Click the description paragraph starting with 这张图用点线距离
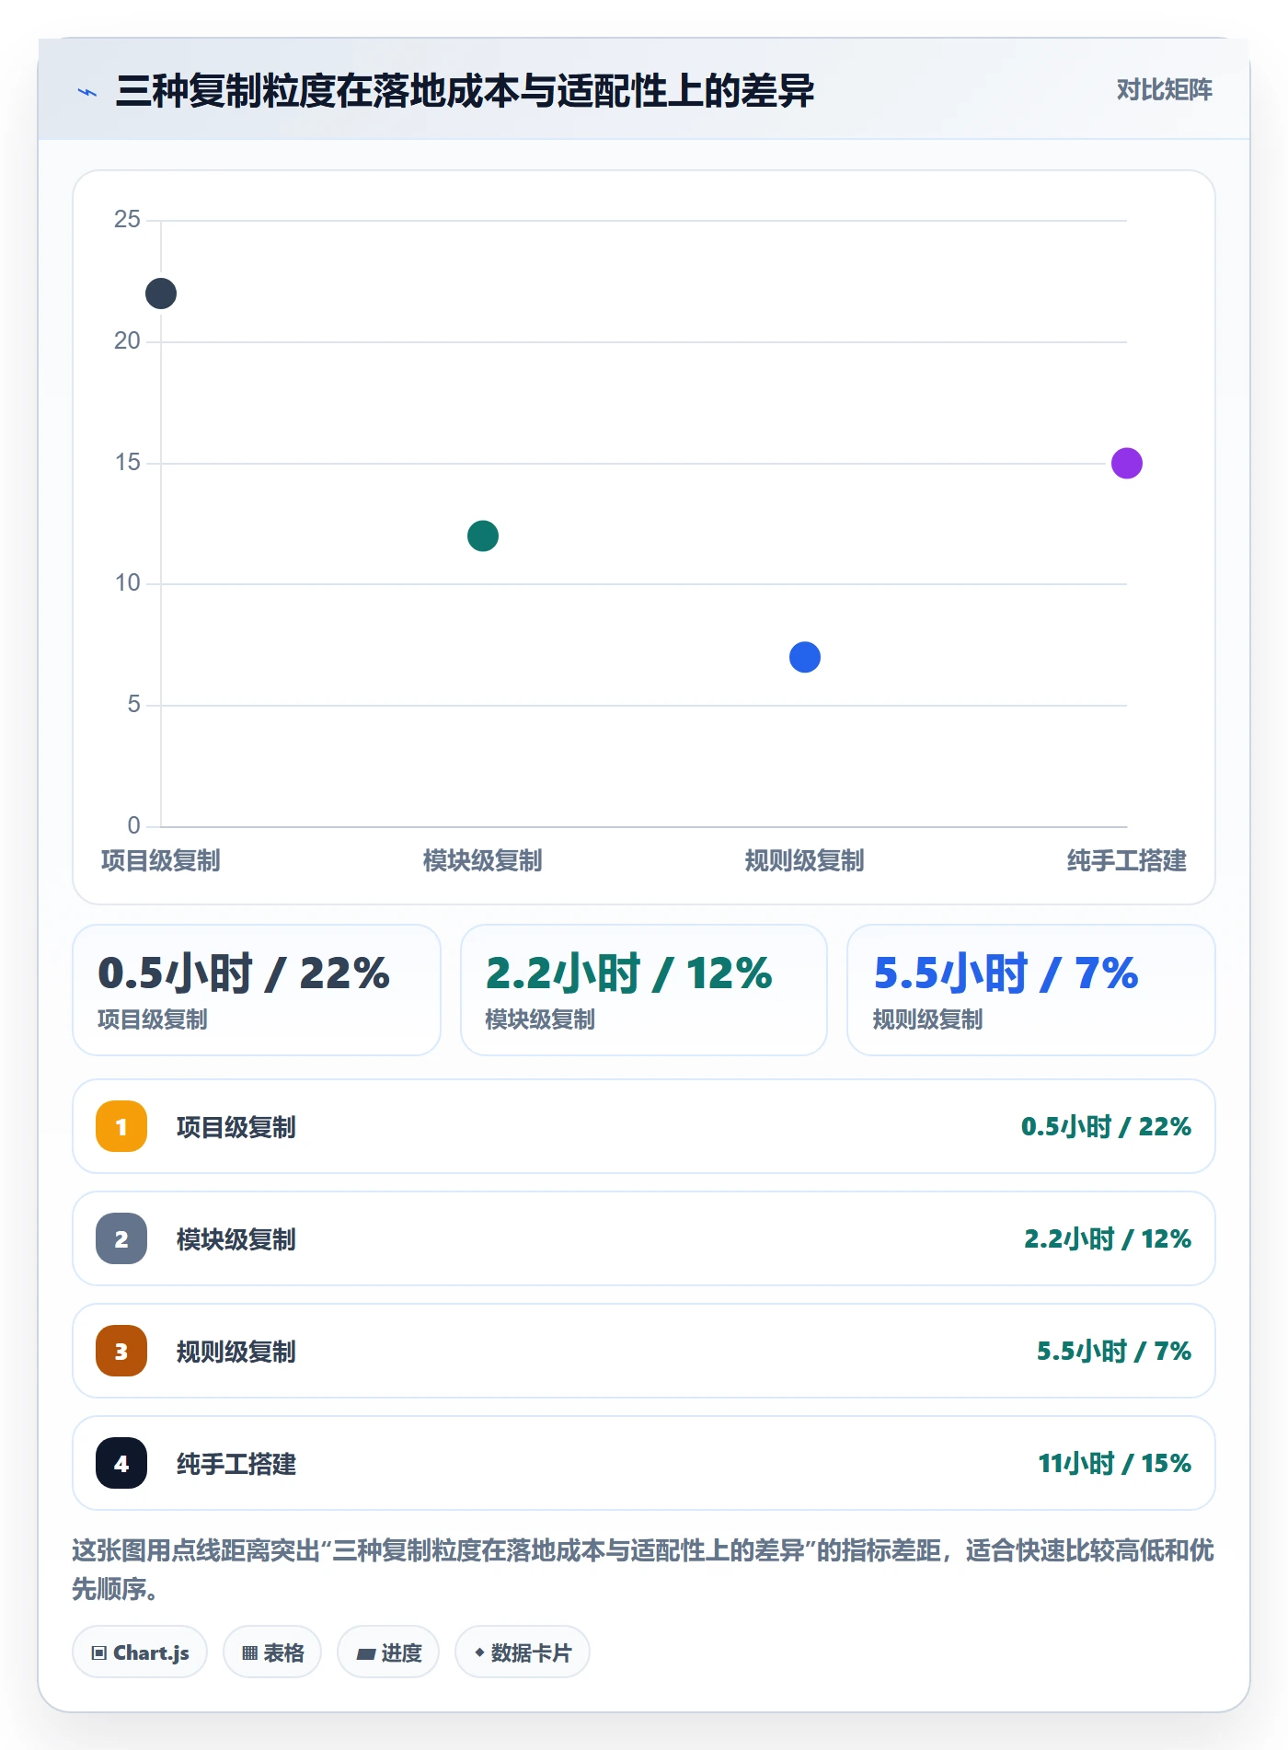1288x1750 pixels. tap(643, 1570)
